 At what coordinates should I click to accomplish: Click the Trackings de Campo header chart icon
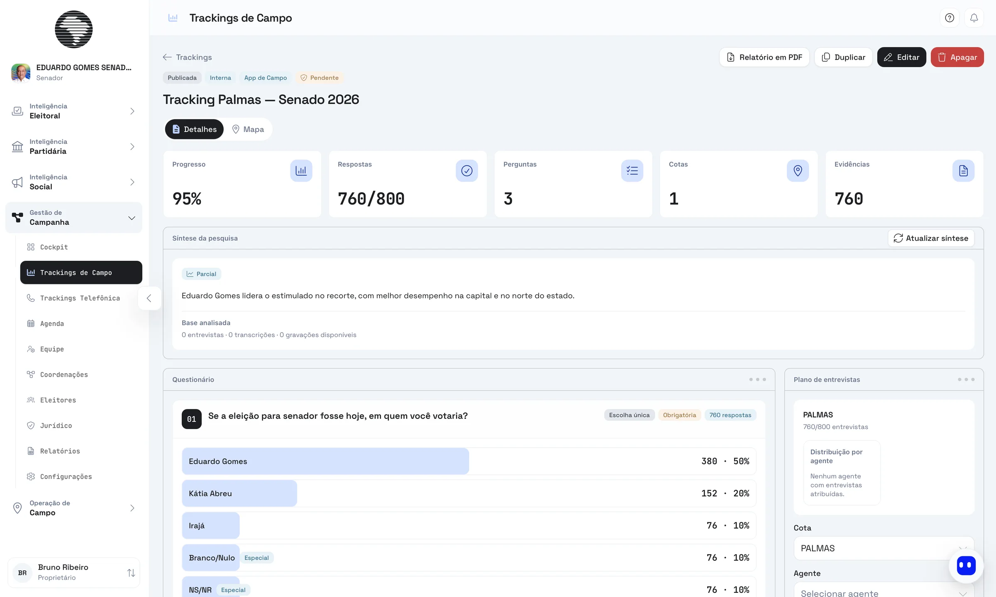tap(173, 18)
